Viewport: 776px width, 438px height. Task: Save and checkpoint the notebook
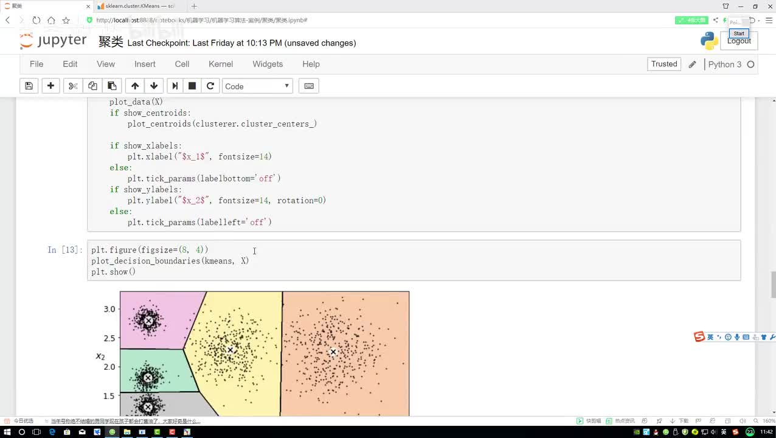(29, 86)
